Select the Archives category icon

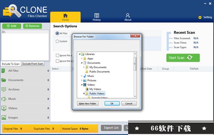tap(4, 89)
